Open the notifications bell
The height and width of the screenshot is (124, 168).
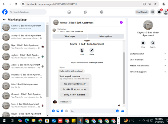[x=159, y=12]
